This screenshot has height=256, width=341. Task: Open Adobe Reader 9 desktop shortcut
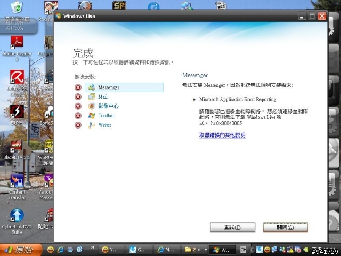point(17,49)
